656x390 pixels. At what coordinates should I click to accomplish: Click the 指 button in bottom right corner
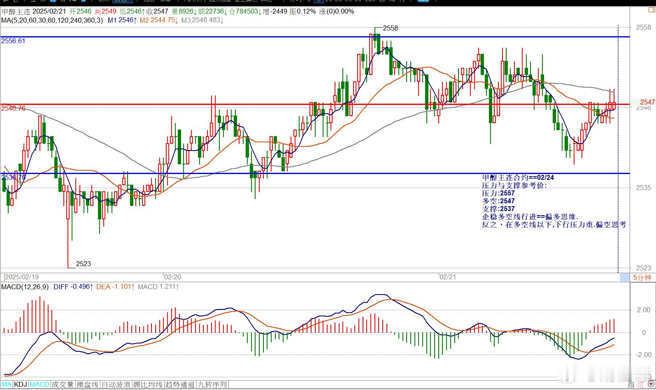pos(631,384)
